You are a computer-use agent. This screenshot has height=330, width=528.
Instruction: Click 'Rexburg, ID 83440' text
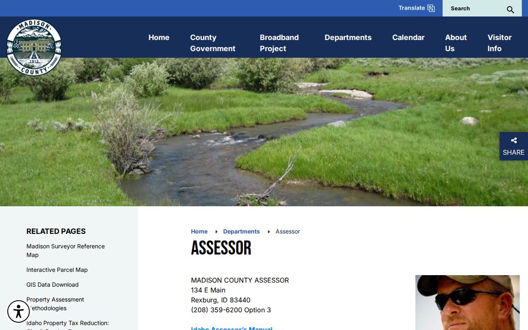221,300
